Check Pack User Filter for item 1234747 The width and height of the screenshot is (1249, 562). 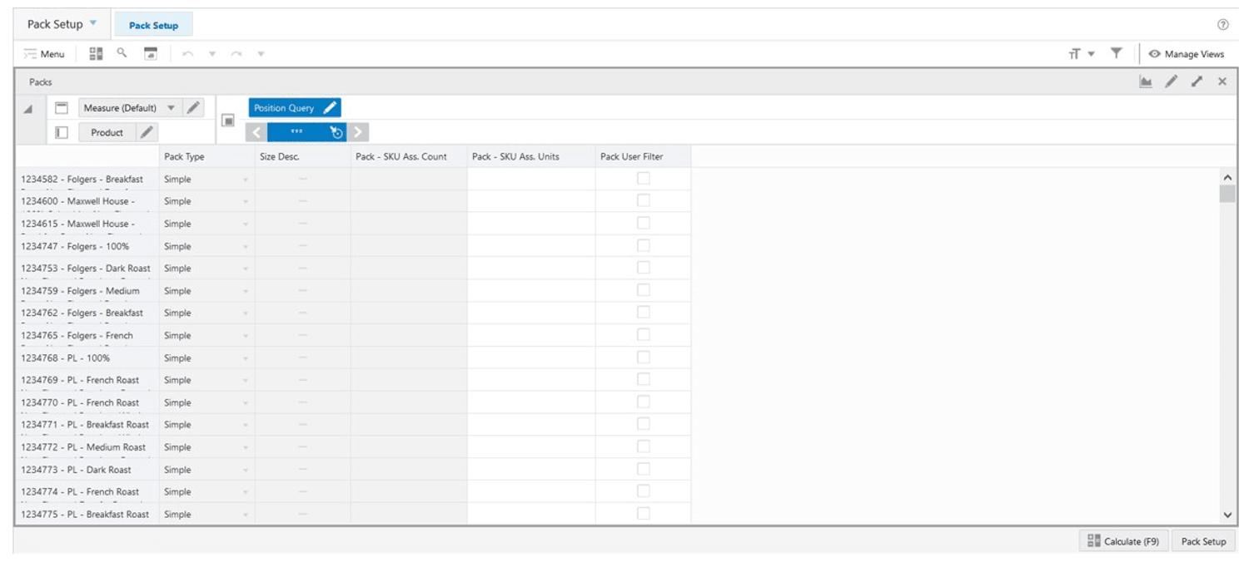tap(644, 245)
